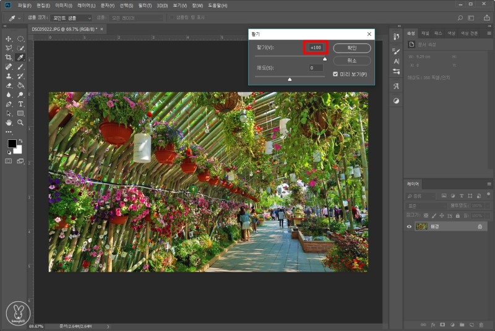
Task: Select the Eraser tool
Action: 9,85
